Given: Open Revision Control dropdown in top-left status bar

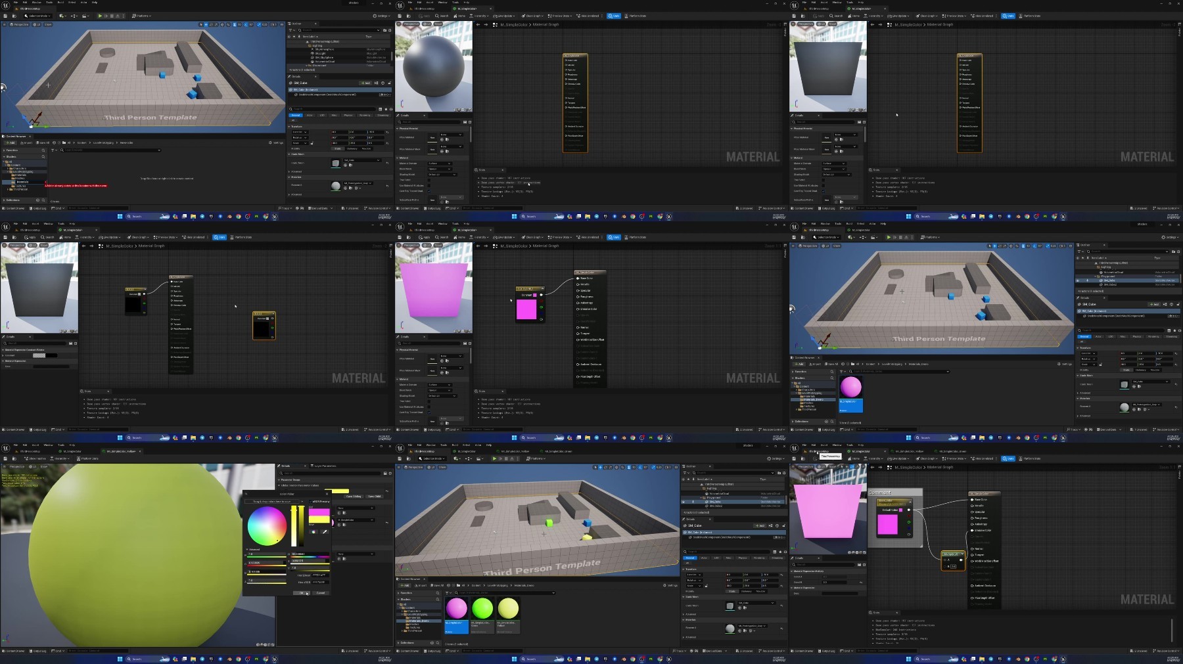Looking at the screenshot, I should 377,208.
